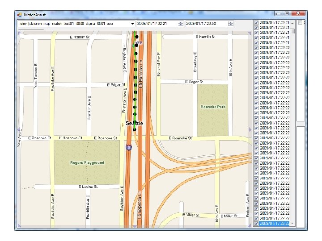The width and height of the screenshot is (322, 241).
Task: Click the spinner beside the 22:53 end time
Action: click(231, 24)
